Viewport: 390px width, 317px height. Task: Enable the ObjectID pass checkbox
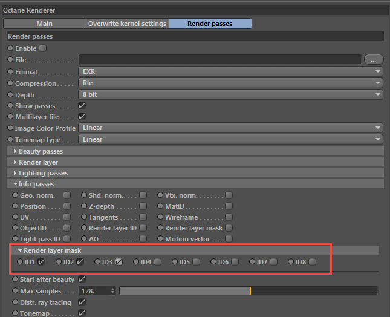click(x=67, y=228)
